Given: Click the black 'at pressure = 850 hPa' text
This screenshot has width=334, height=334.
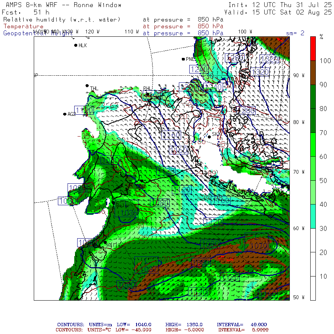Looking at the screenshot, I should [183, 20].
